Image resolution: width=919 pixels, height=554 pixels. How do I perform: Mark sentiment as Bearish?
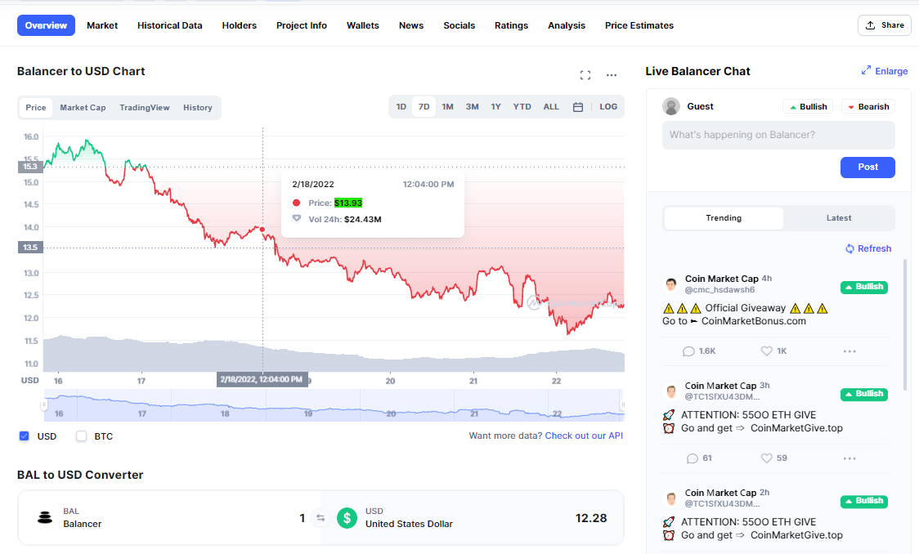868,106
